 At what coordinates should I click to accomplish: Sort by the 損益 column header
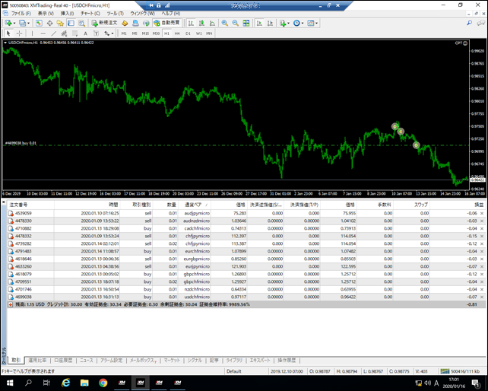coord(457,205)
